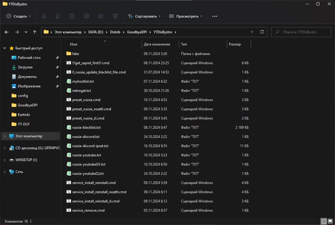Refresh the current folder view

[262, 32]
